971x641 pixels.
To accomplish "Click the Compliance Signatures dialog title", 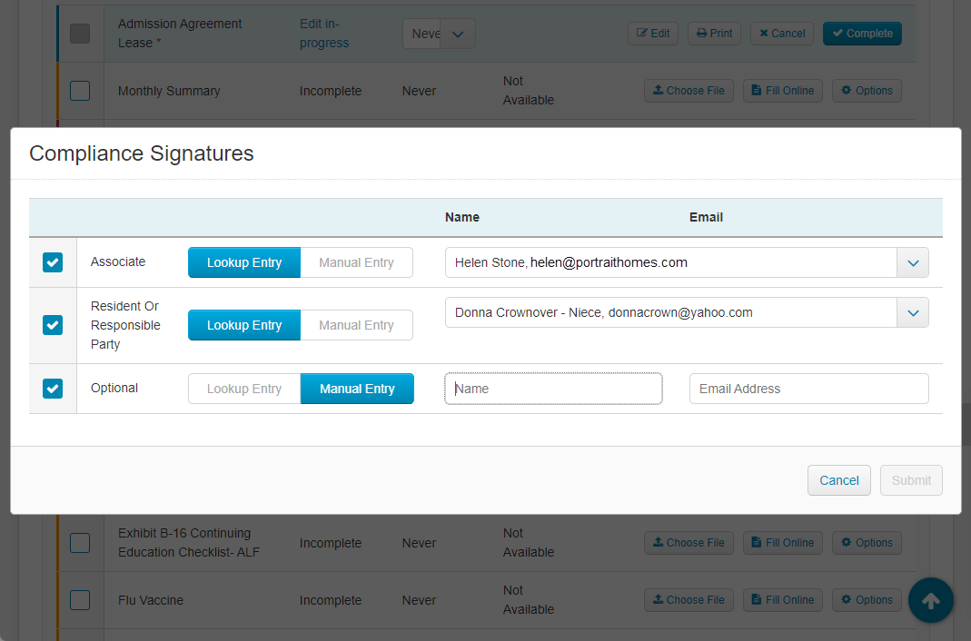I will click(141, 153).
